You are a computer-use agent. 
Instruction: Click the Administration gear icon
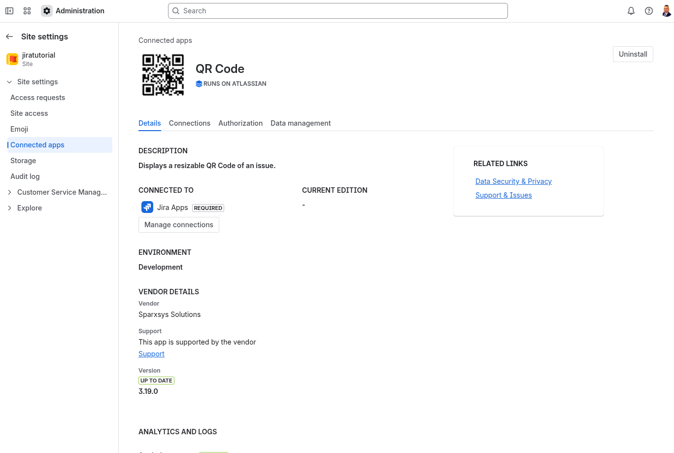pyautogui.click(x=47, y=11)
